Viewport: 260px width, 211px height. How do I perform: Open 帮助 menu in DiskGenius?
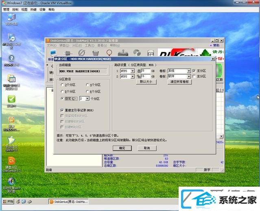tap(115, 45)
